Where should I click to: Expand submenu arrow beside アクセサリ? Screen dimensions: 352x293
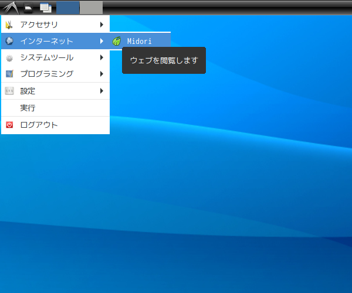(x=101, y=25)
